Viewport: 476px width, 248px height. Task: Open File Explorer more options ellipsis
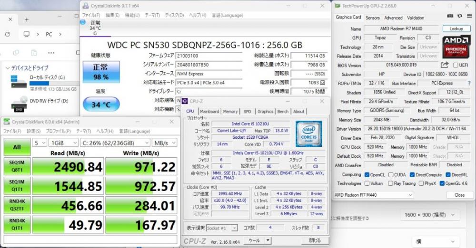pos(51,53)
